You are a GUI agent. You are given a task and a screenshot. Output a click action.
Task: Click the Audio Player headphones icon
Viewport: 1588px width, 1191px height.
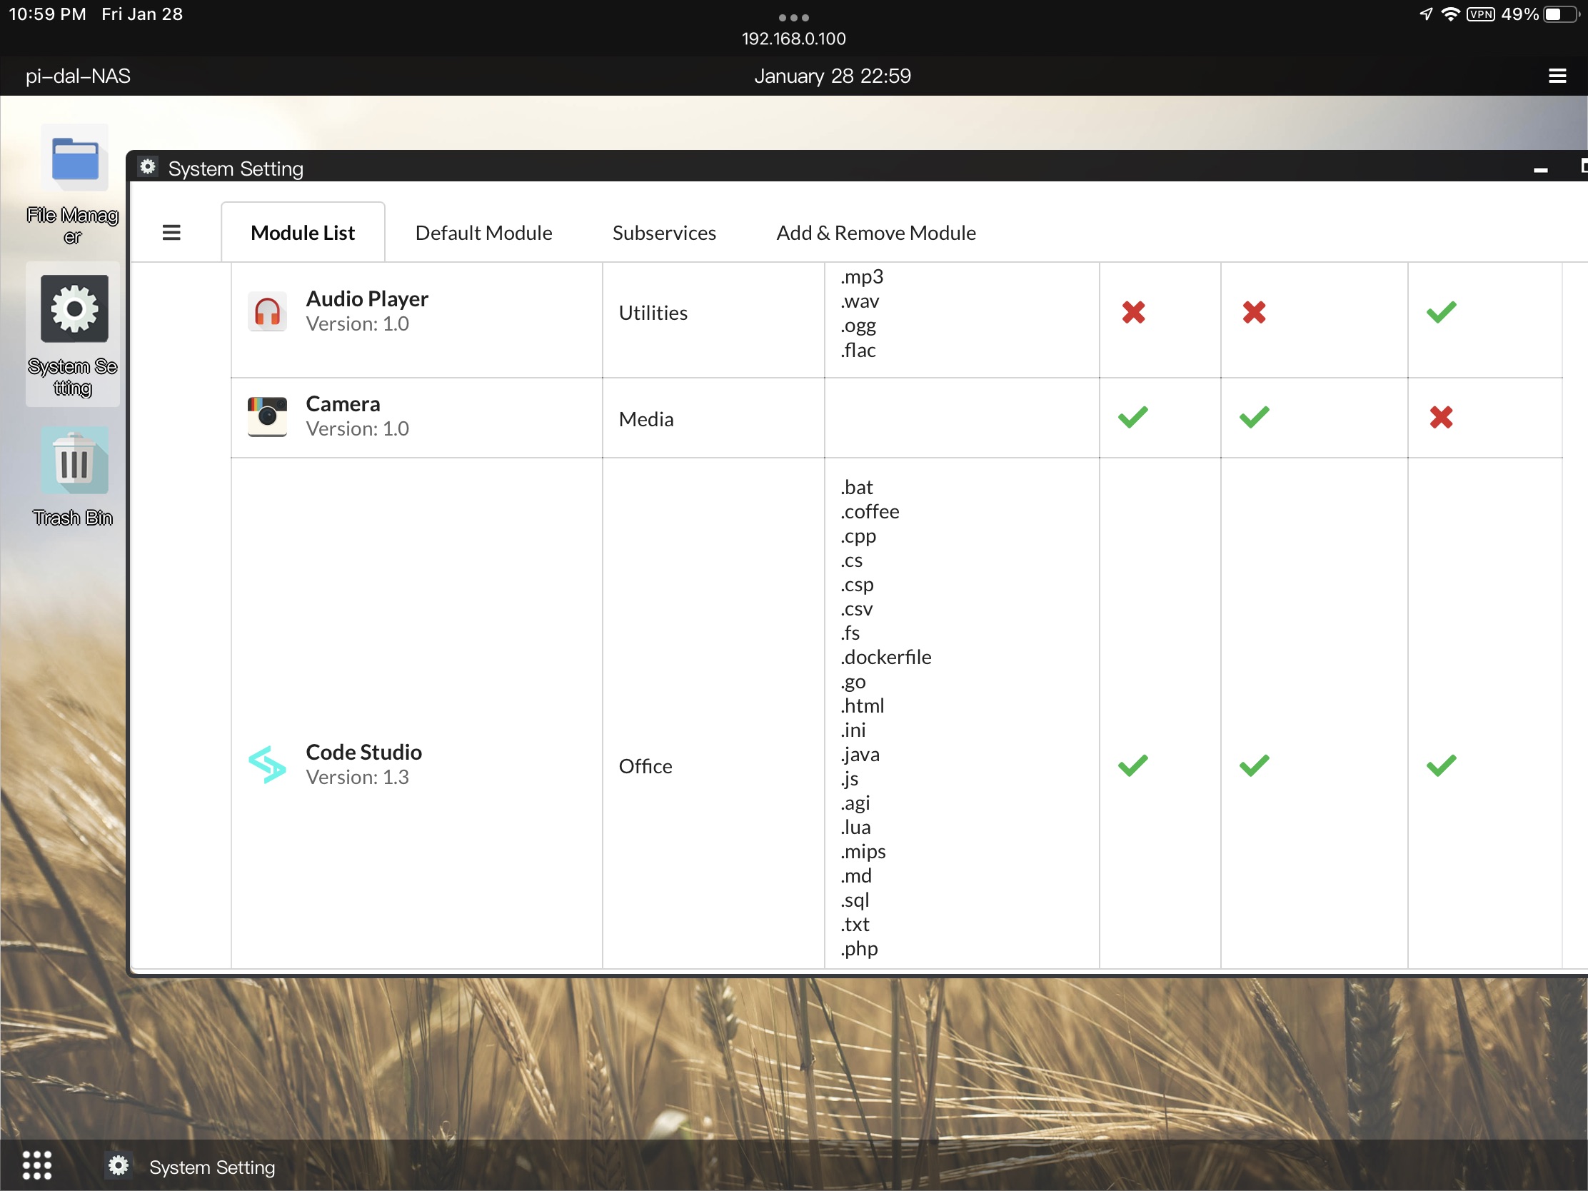[267, 312]
